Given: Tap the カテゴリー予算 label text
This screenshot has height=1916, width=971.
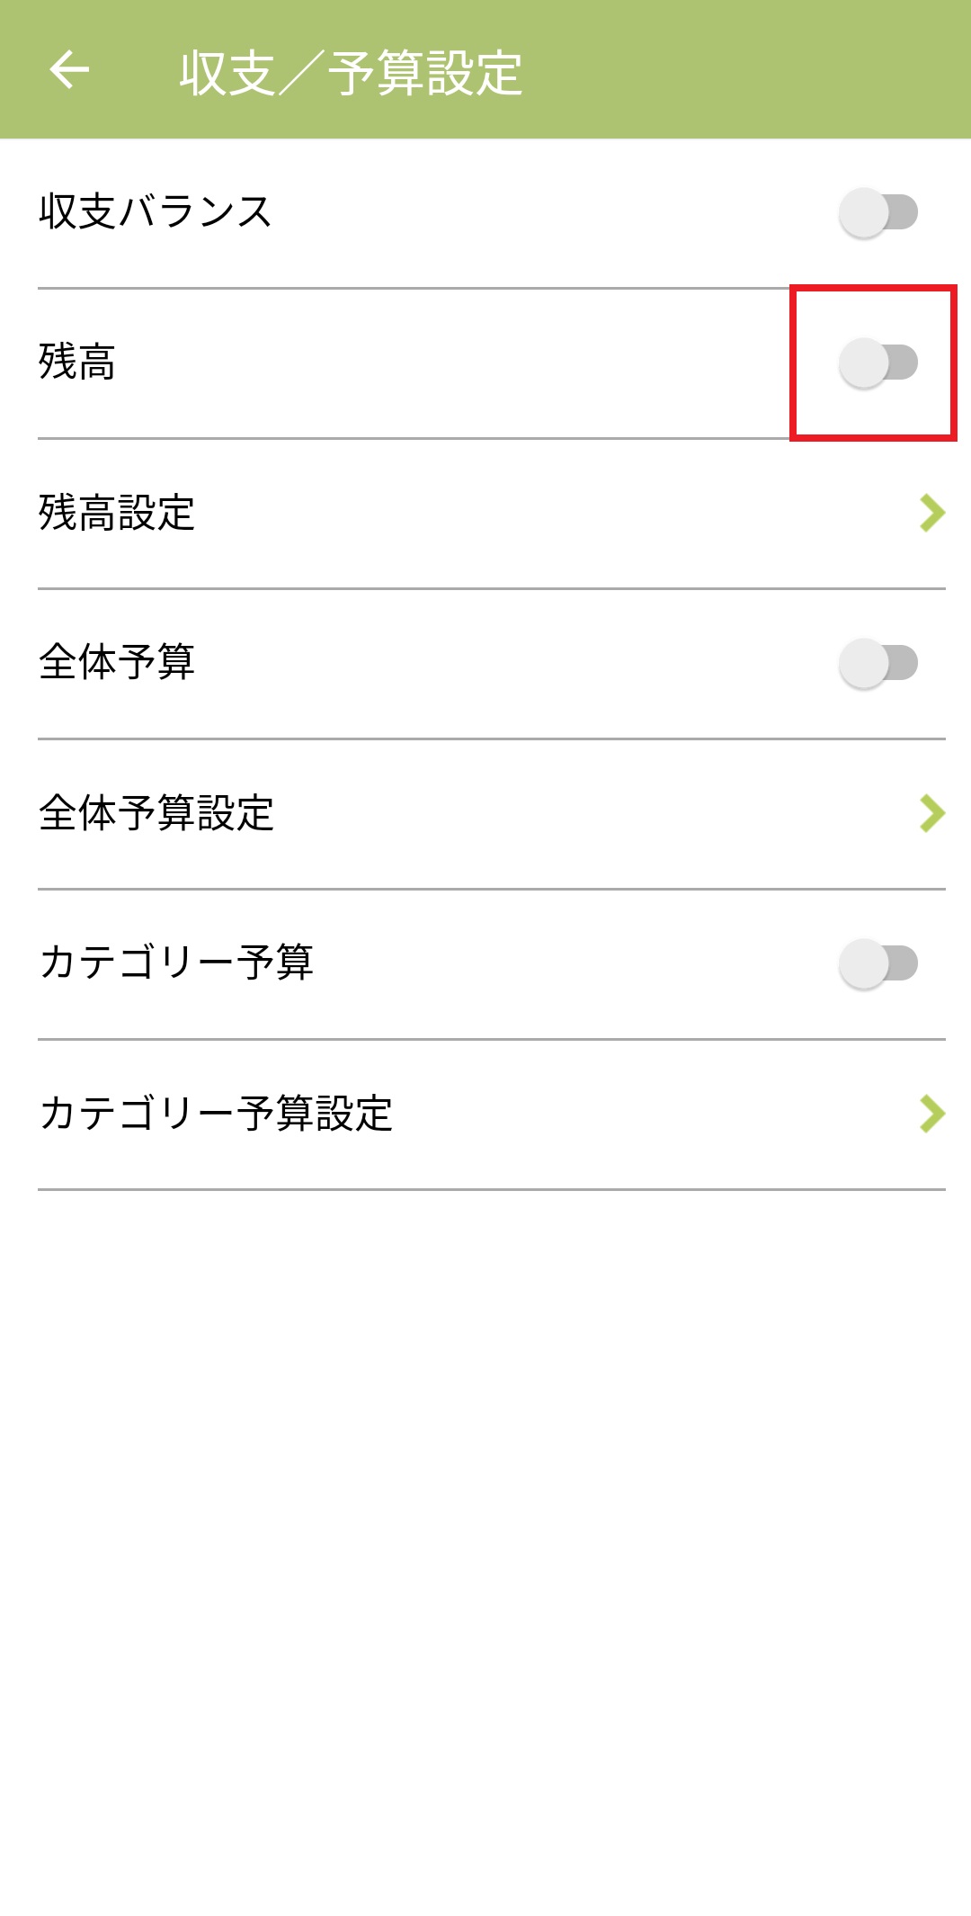Looking at the screenshot, I should (x=176, y=963).
